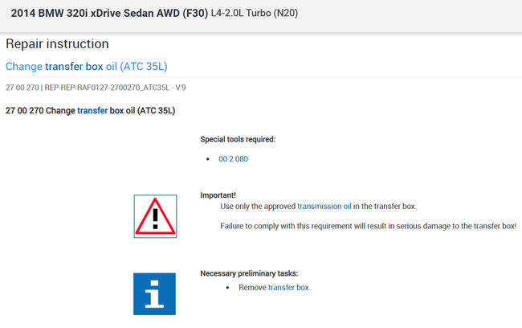Open special tool link 00 2 080
522x328 pixels.
coord(233,159)
